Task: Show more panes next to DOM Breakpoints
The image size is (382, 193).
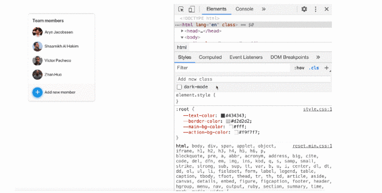Action: pos(318,57)
